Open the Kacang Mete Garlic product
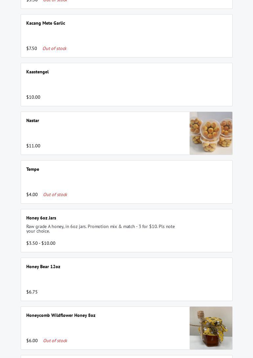The image size is (253, 358). click(46, 23)
